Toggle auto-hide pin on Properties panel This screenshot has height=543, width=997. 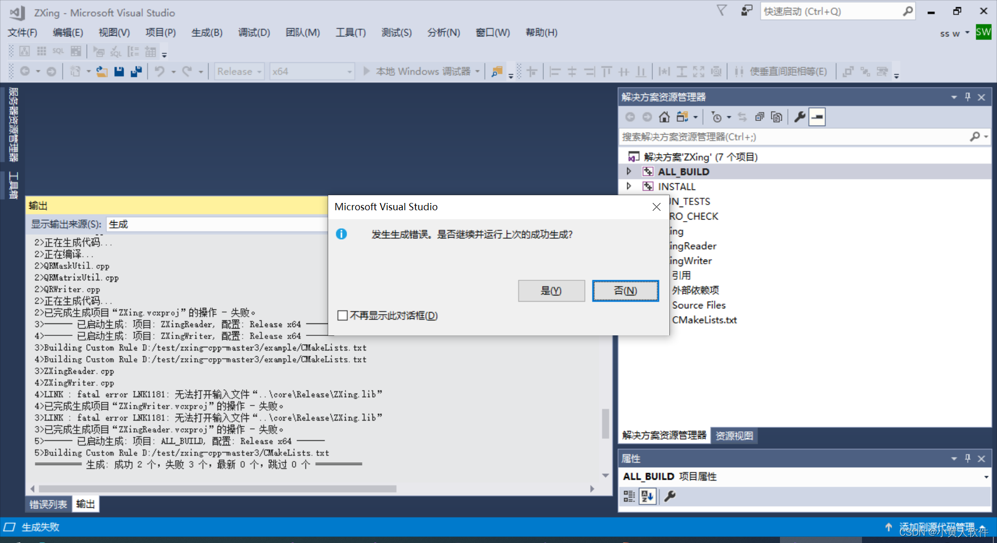pyautogui.click(x=968, y=459)
